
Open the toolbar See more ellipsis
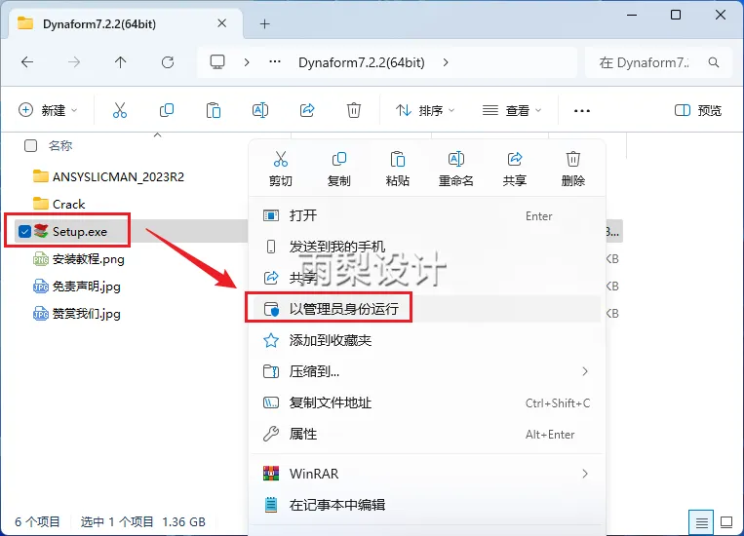582,110
